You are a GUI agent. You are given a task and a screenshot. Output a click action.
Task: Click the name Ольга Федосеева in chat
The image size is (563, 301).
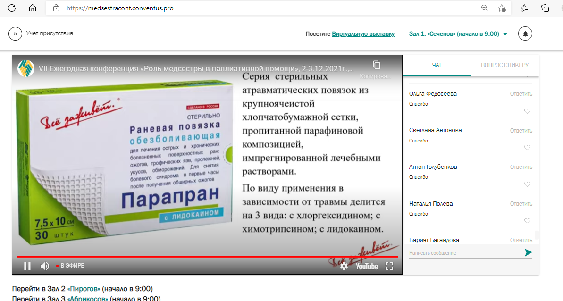point(433,93)
